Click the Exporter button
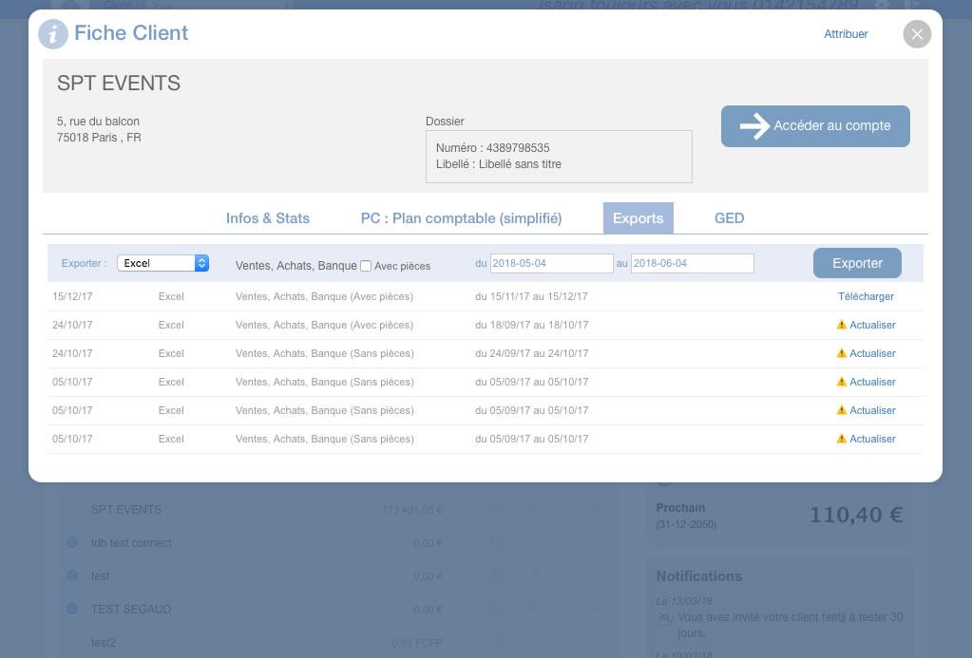Screen dimensions: 972x658 857,263
